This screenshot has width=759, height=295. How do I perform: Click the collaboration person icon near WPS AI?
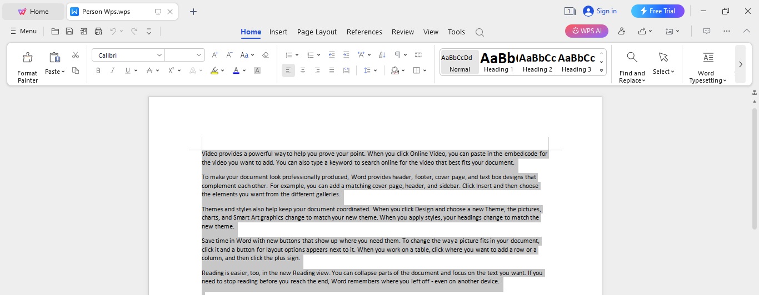(x=622, y=31)
